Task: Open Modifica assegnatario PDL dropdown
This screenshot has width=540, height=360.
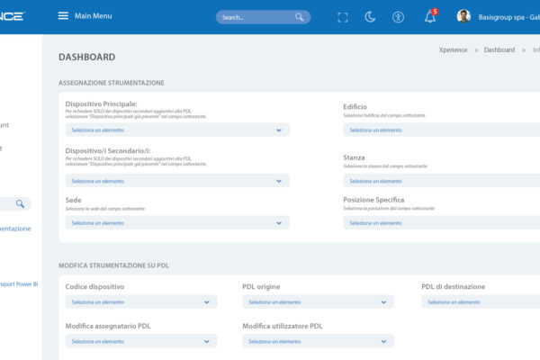Action: coord(141,341)
